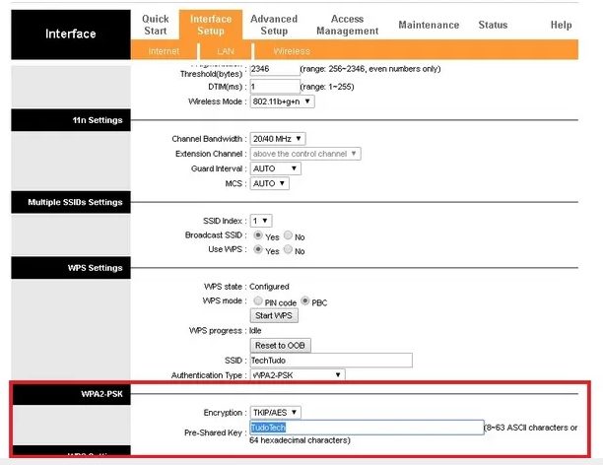Click the 'Interface' title block

[71, 34]
